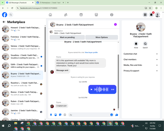Open the Reels video icon
The width and height of the screenshot is (164, 131).
(x=81, y=15)
